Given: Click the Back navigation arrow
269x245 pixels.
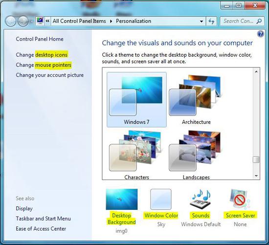Looking at the screenshot, I should point(10,22).
